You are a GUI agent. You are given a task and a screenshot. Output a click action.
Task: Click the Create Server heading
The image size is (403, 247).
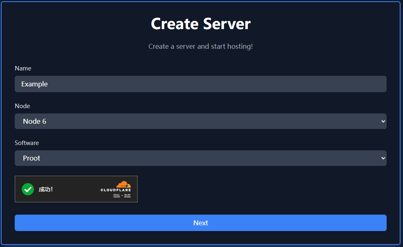point(201,24)
